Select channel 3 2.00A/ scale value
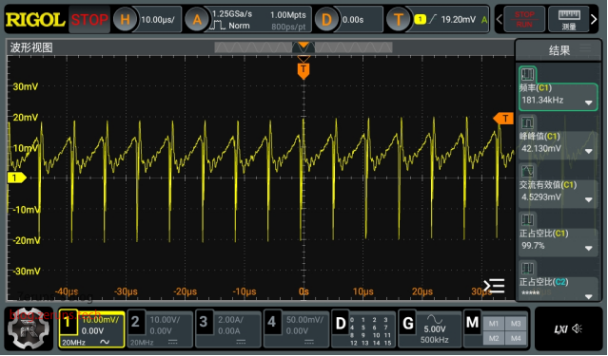Viewport: 608px width, 356px height. [230, 320]
